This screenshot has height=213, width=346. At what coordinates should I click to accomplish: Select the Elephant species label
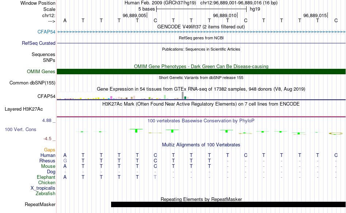(x=46, y=177)
